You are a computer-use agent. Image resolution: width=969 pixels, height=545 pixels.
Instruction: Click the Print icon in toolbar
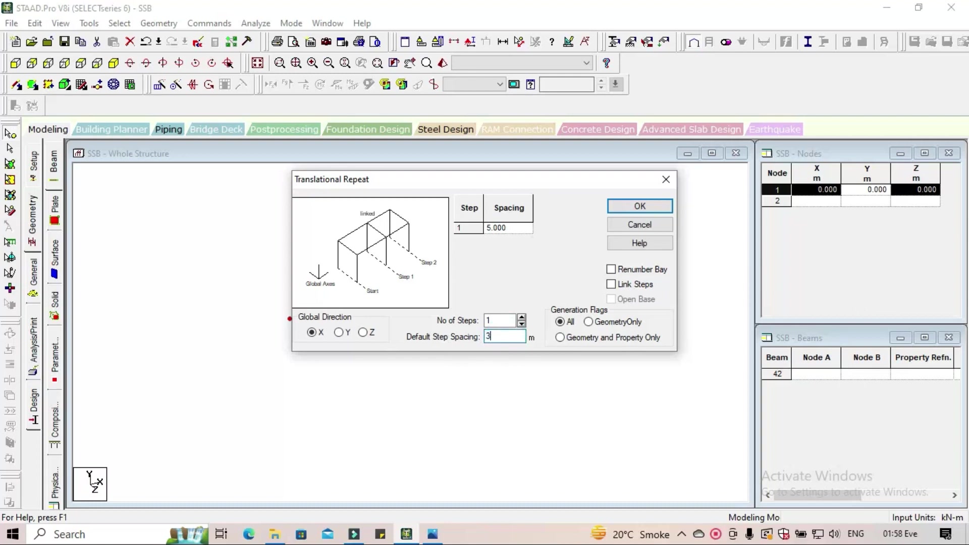coord(277,42)
